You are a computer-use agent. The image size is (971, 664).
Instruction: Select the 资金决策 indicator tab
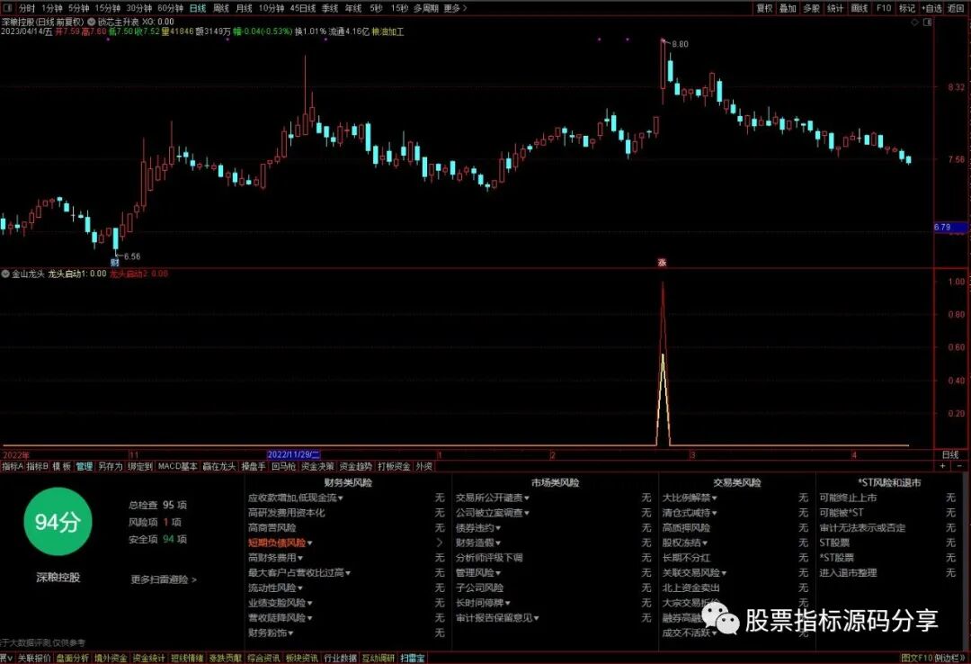coord(317,466)
